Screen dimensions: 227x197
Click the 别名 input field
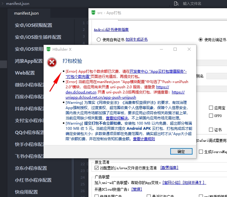point(217,76)
